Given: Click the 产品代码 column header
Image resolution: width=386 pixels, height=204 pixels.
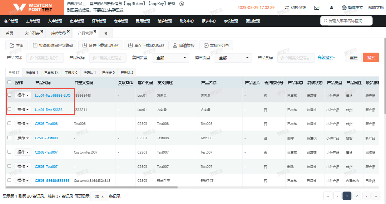Looking at the screenshot, I should (x=43, y=83).
